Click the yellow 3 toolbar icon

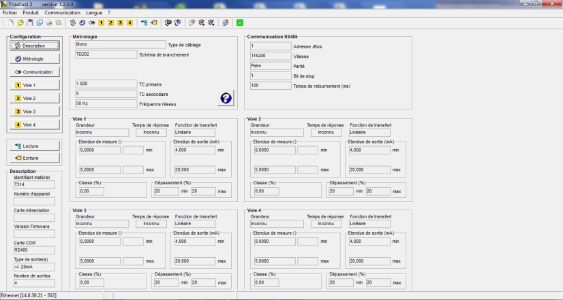(x=120, y=22)
